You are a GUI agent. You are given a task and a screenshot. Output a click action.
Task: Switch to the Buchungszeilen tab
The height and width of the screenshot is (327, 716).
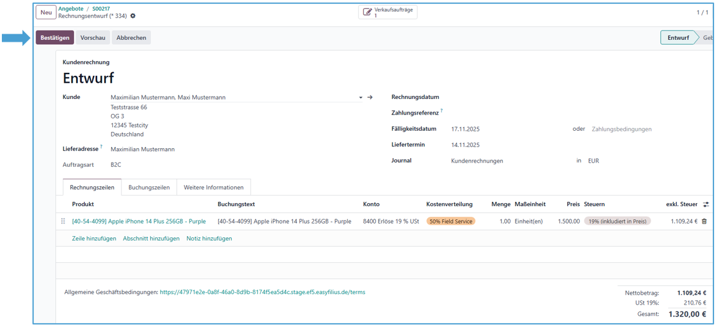coord(149,187)
